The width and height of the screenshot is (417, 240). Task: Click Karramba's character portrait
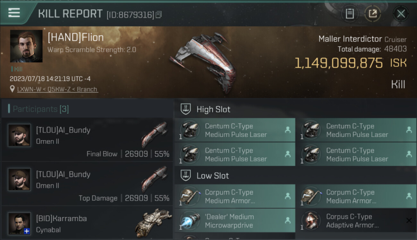19,223
